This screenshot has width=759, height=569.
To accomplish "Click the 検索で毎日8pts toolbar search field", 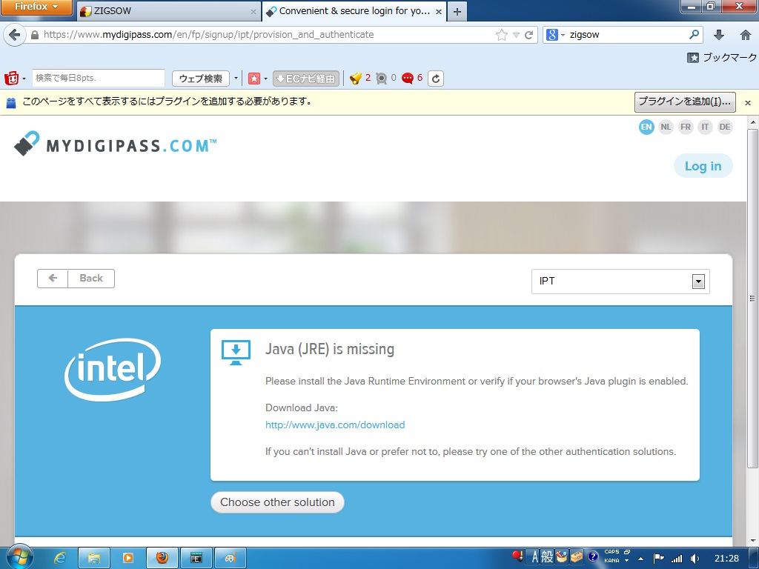I will point(99,78).
